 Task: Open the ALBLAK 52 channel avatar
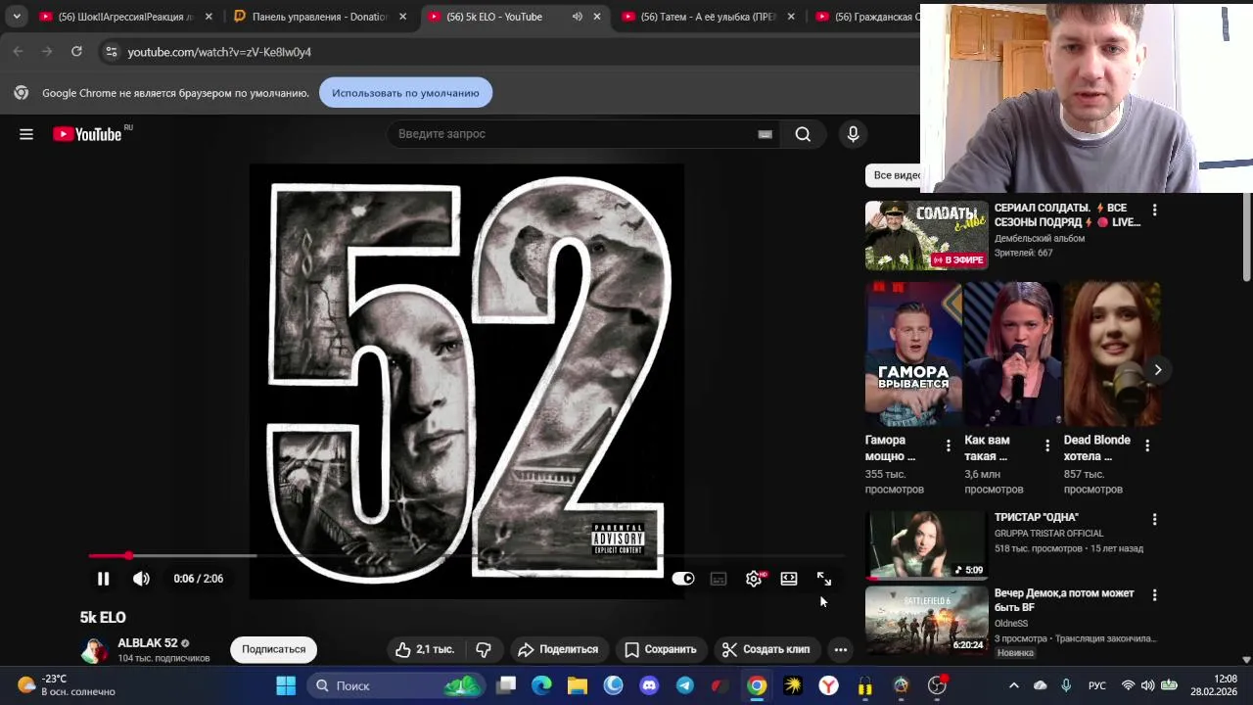click(x=94, y=650)
